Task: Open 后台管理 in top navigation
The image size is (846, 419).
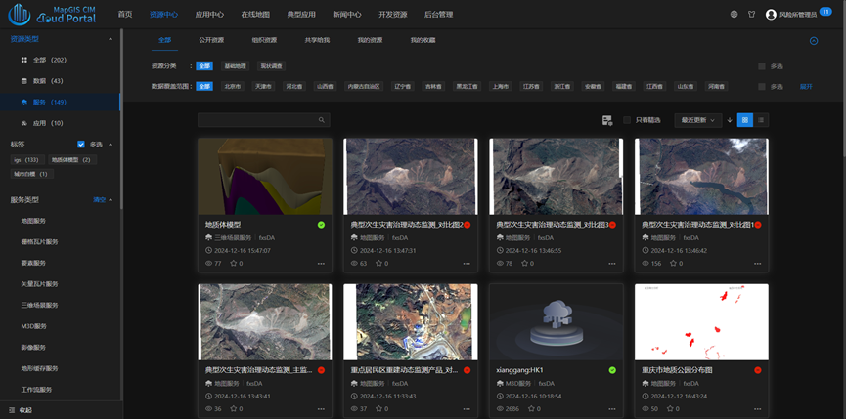Action: pyautogui.click(x=438, y=15)
